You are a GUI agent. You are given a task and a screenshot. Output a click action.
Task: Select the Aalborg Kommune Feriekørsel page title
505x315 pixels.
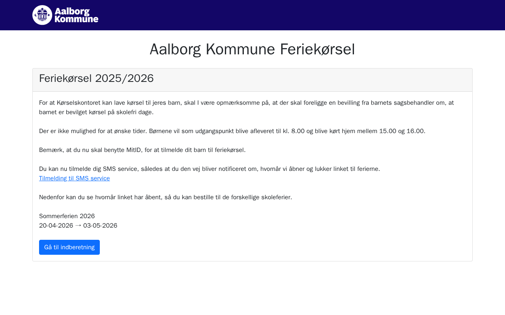click(252, 49)
